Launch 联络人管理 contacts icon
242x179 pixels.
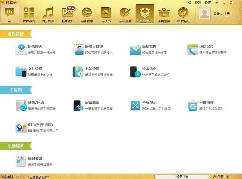point(78,49)
